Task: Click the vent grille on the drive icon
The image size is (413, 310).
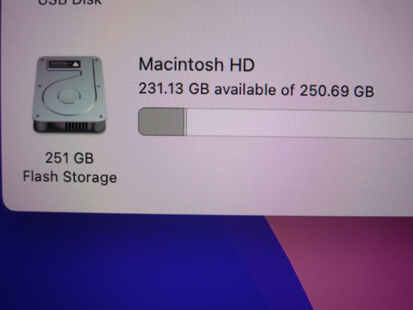Action: click(76, 126)
